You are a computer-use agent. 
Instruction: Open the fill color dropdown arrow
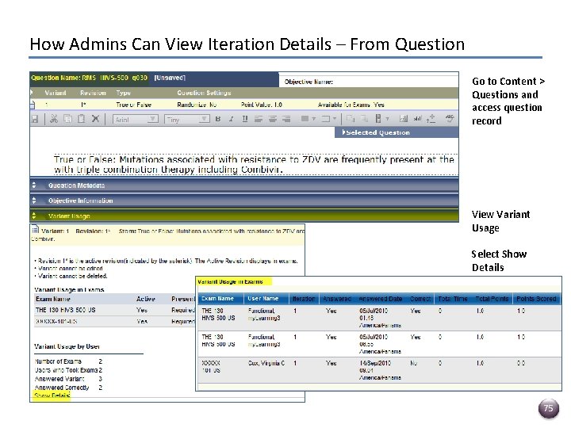tap(313, 119)
